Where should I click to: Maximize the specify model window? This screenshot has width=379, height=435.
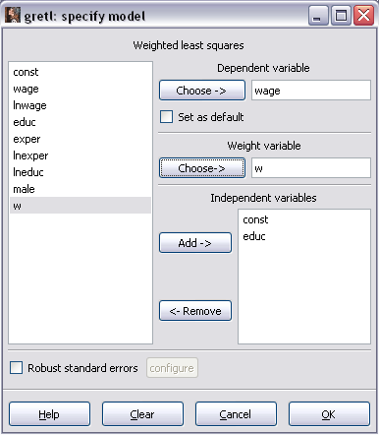click(x=341, y=16)
